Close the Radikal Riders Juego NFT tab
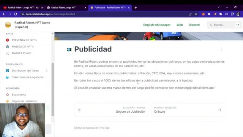The width and height of the screenshot is (243, 137). coord(85,8)
